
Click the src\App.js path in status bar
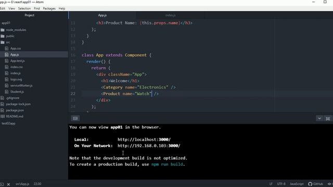click(22, 184)
